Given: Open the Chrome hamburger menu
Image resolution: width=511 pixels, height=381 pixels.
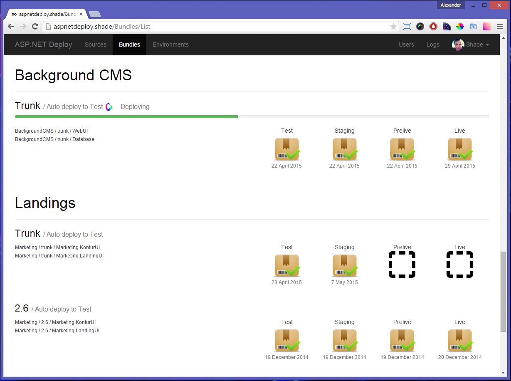Looking at the screenshot, I should (x=500, y=27).
